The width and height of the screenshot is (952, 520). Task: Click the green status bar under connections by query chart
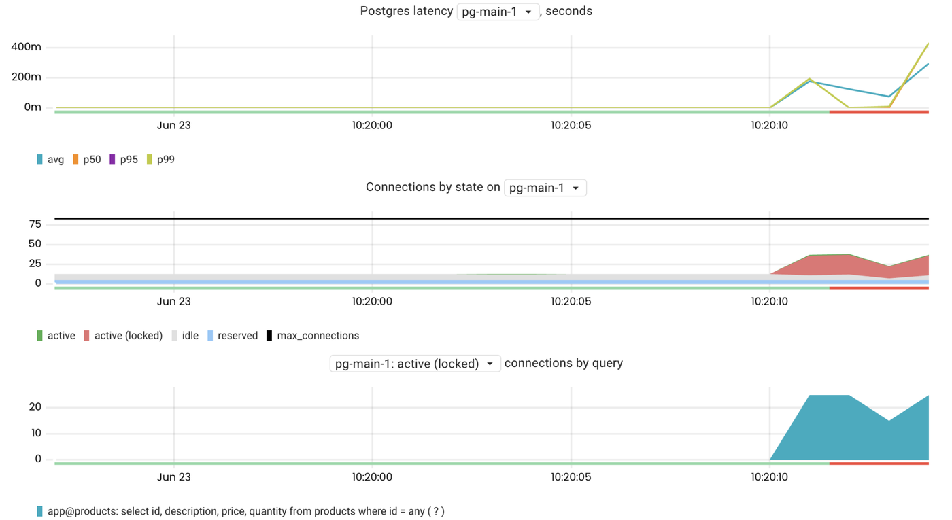click(x=442, y=464)
